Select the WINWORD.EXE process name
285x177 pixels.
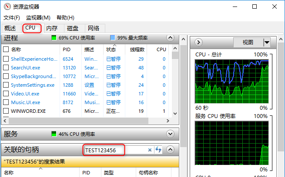click(x=28, y=111)
